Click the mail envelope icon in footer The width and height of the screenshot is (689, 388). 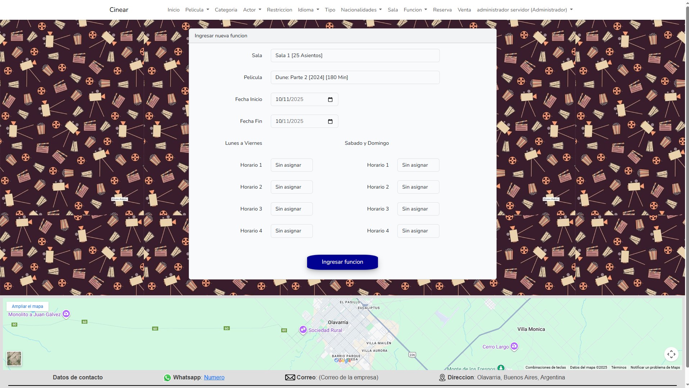[290, 378]
